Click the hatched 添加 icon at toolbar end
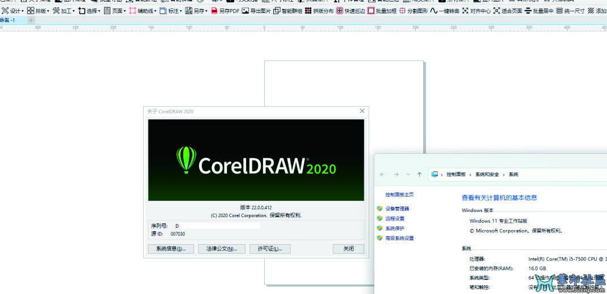The image size is (607, 294). pos(591,11)
